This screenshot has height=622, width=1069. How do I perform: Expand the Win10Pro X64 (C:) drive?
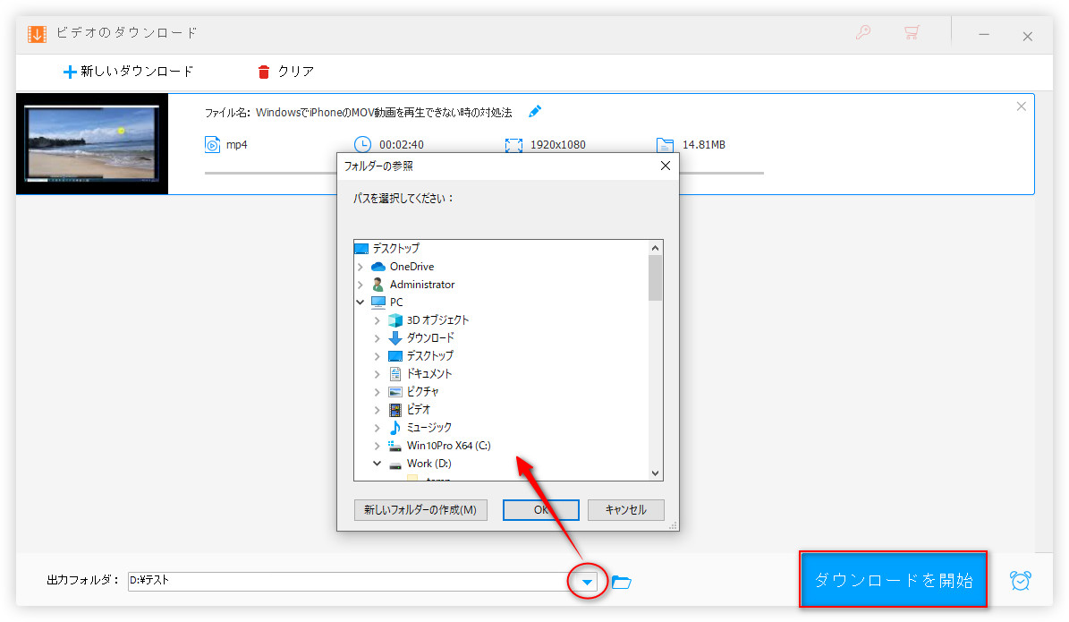click(x=378, y=446)
